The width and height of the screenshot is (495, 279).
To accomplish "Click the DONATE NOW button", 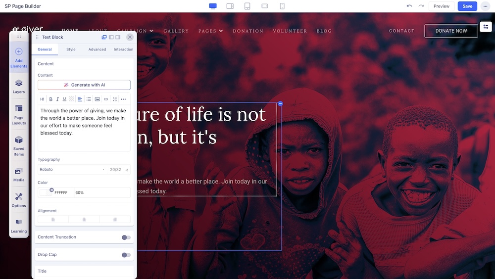I will (451, 31).
